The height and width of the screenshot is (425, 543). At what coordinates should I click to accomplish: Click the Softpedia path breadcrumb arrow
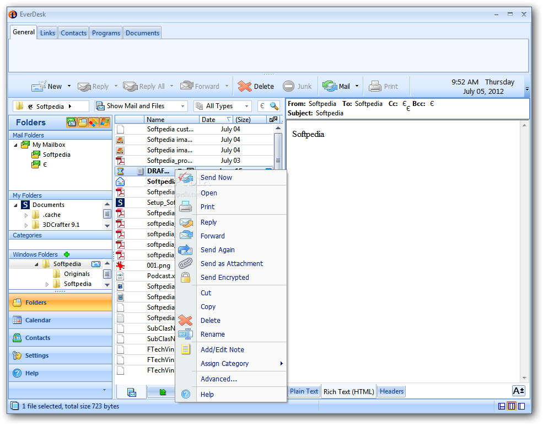pos(70,107)
